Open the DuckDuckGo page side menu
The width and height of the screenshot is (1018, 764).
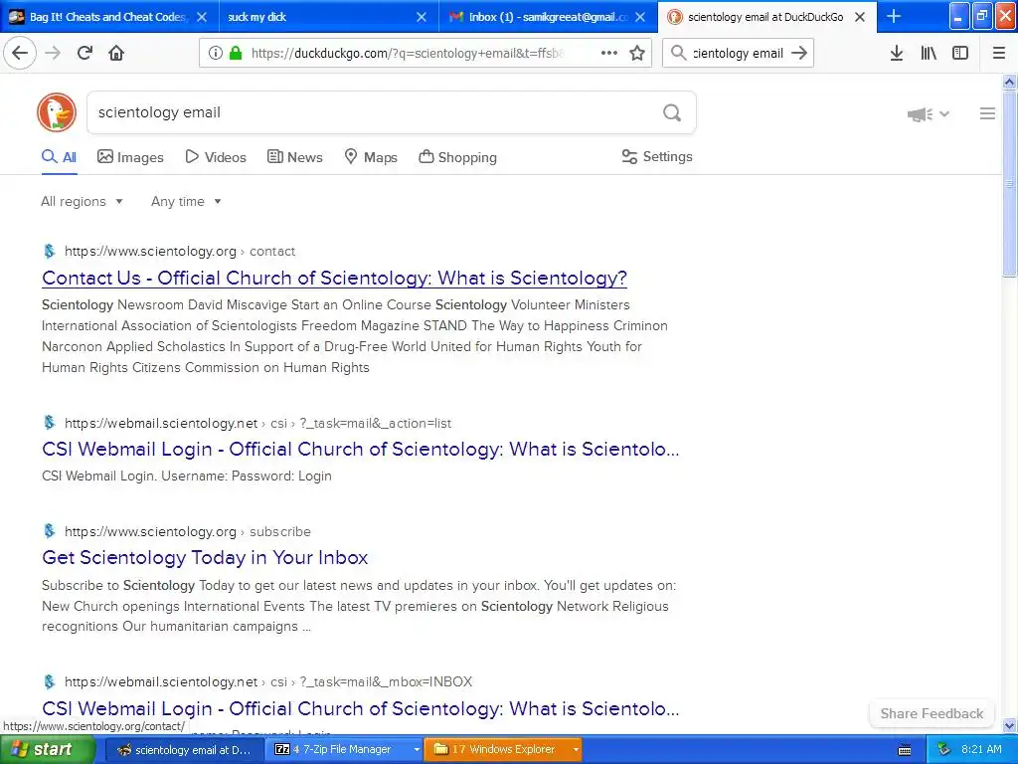click(x=987, y=113)
